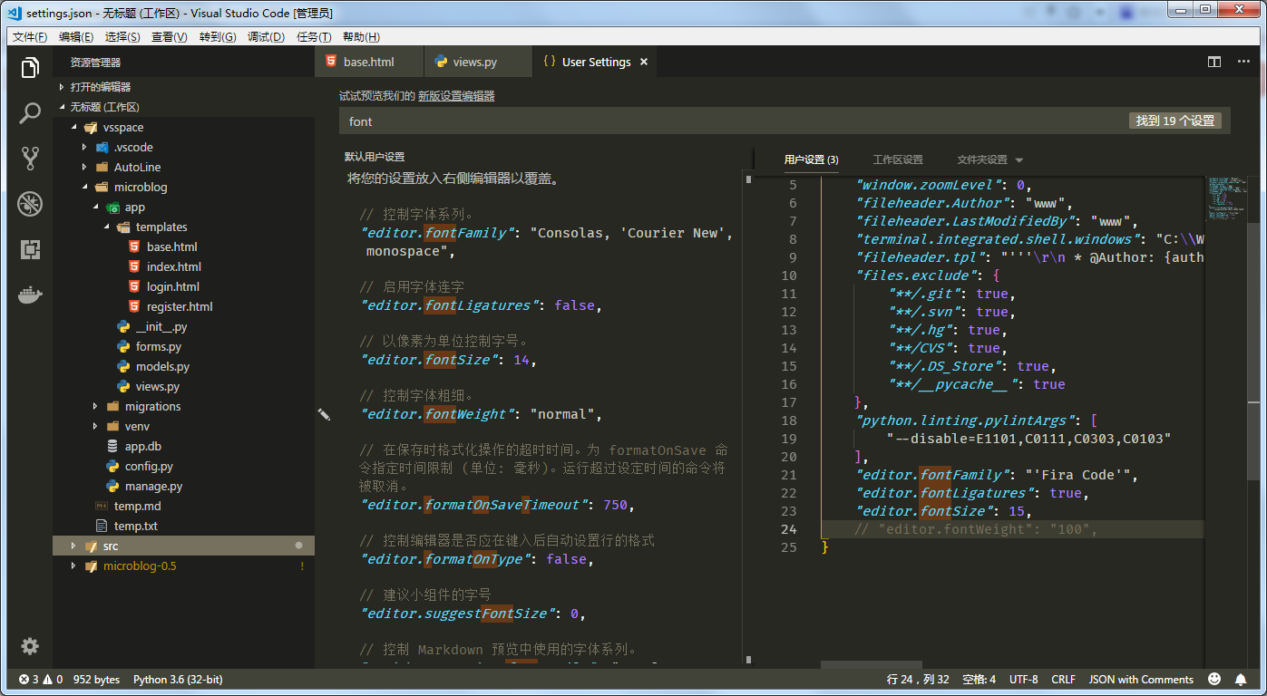Click the errors and warnings status indicator
This screenshot has width=1267, height=696.
[41, 680]
